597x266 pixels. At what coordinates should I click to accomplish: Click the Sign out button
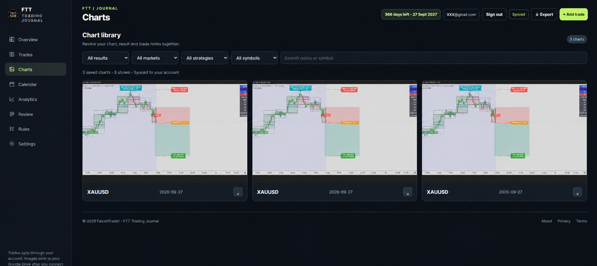click(x=494, y=14)
